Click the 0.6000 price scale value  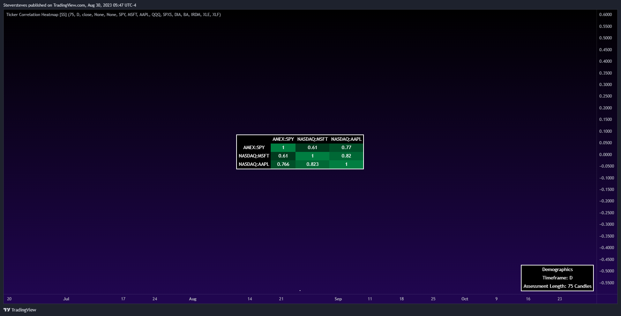(606, 15)
